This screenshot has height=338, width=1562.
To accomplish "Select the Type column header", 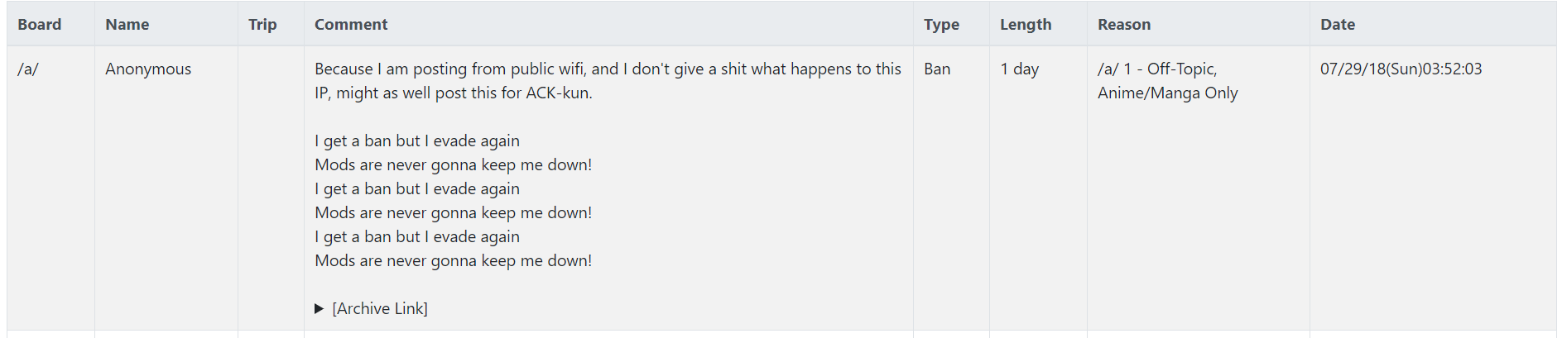I will pyautogui.click(x=942, y=24).
